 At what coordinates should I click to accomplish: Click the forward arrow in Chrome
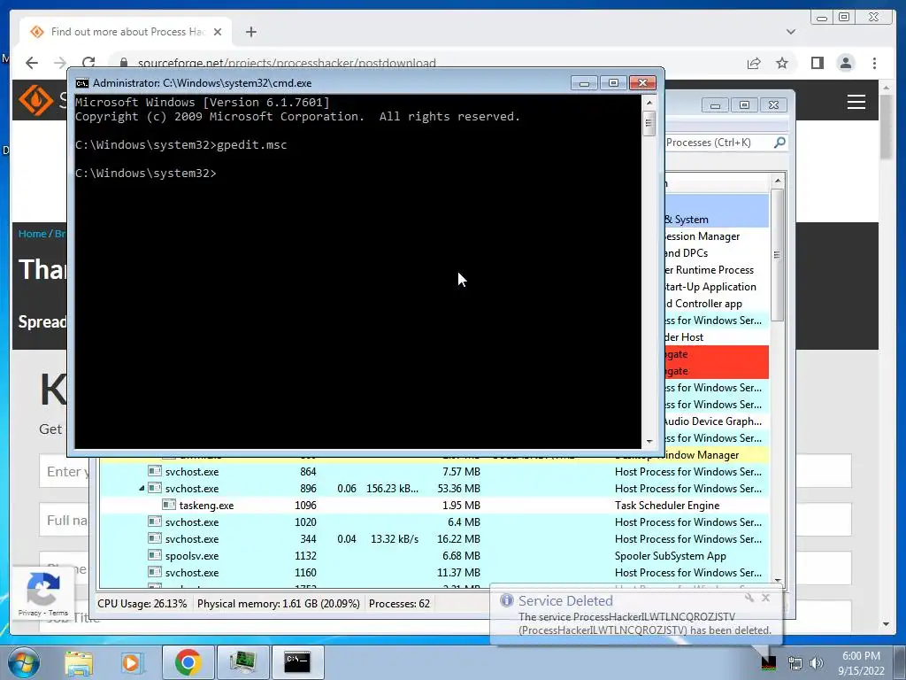pos(59,63)
